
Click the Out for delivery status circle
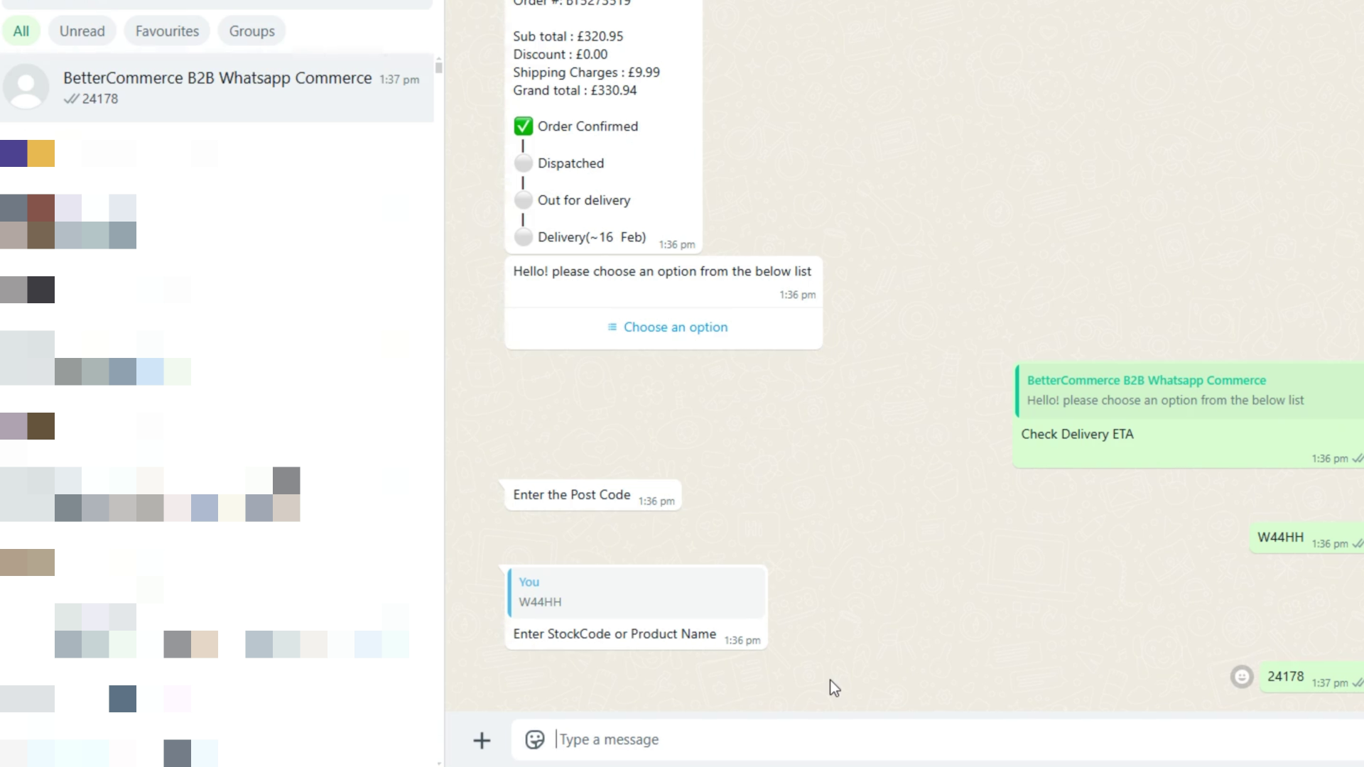pos(523,200)
